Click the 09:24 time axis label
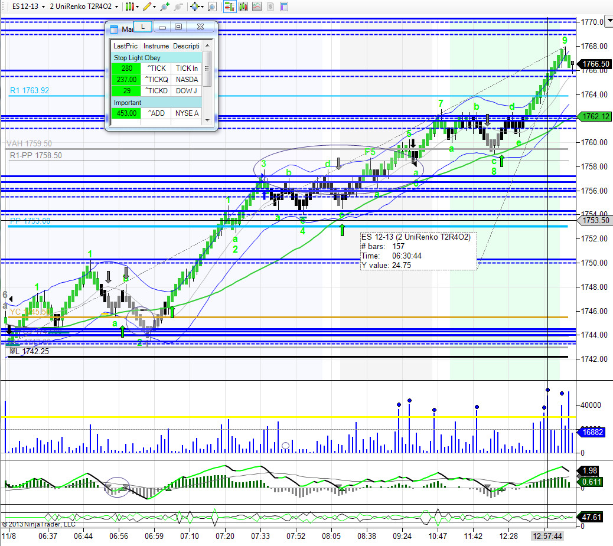The image size is (613, 546). tap(402, 536)
